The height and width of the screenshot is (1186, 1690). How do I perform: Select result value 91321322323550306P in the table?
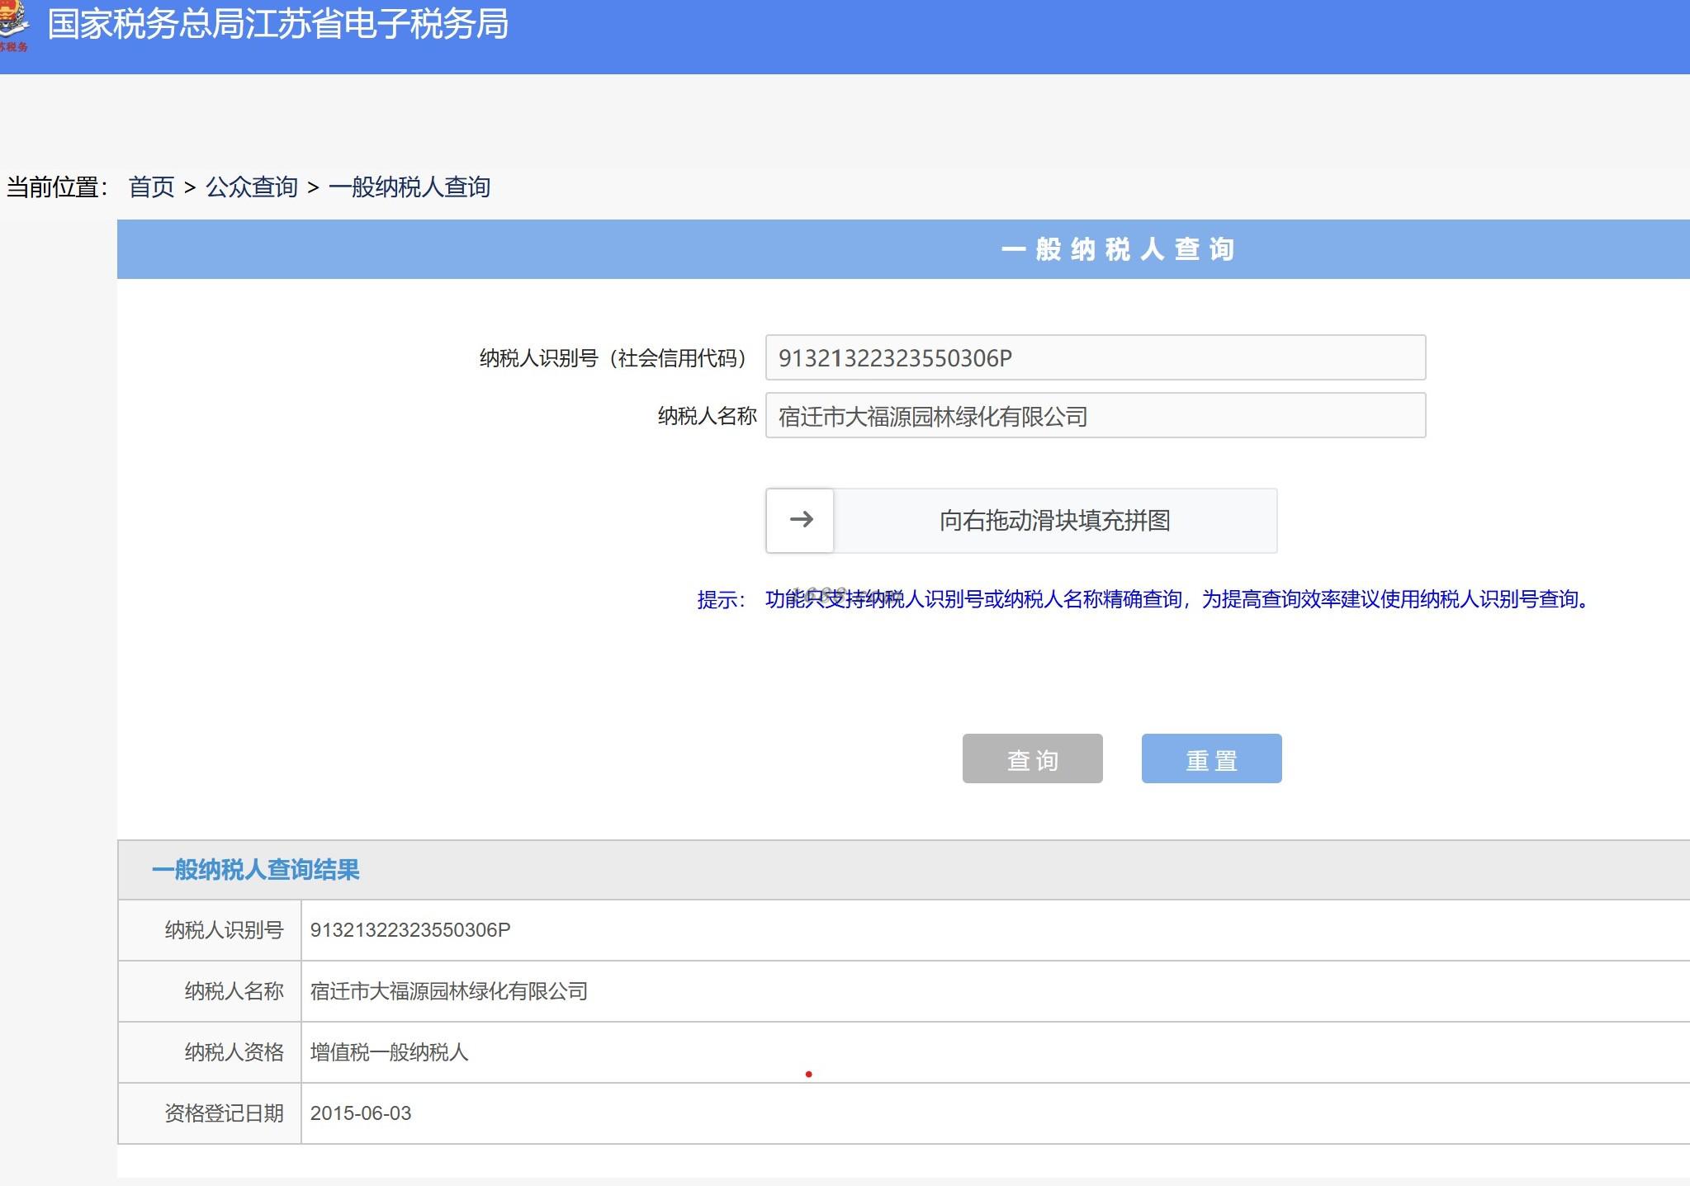pyautogui.click(x=410, y=930)
